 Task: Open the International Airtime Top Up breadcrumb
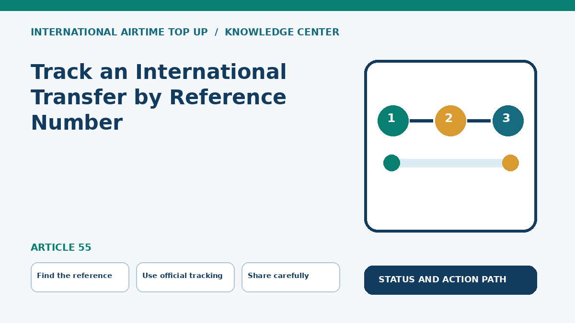click(x=119, y=33)
